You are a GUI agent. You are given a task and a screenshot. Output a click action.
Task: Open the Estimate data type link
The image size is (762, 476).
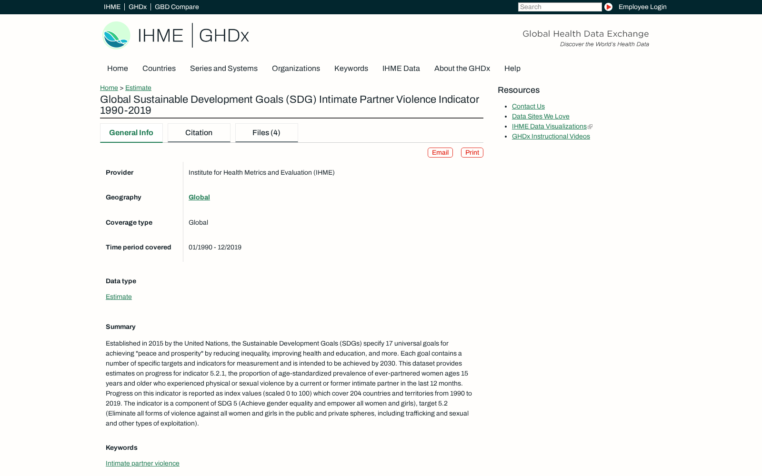tap(119, 297)
